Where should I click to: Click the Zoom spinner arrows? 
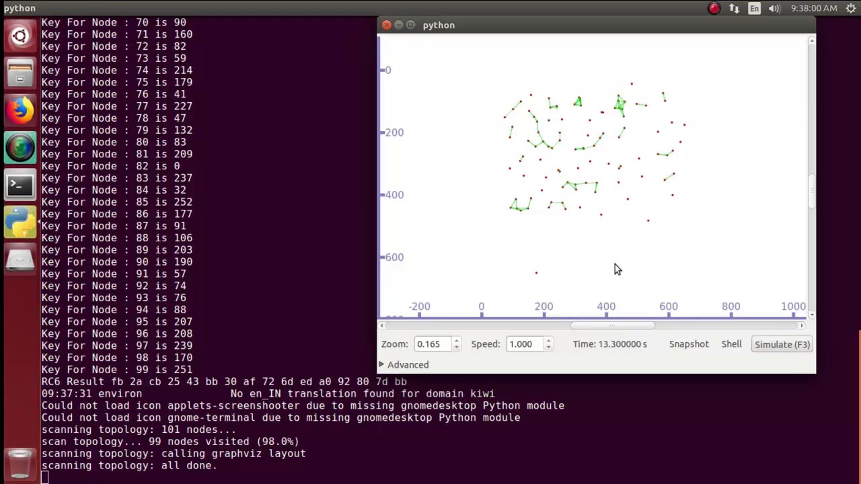pos(456,344)
